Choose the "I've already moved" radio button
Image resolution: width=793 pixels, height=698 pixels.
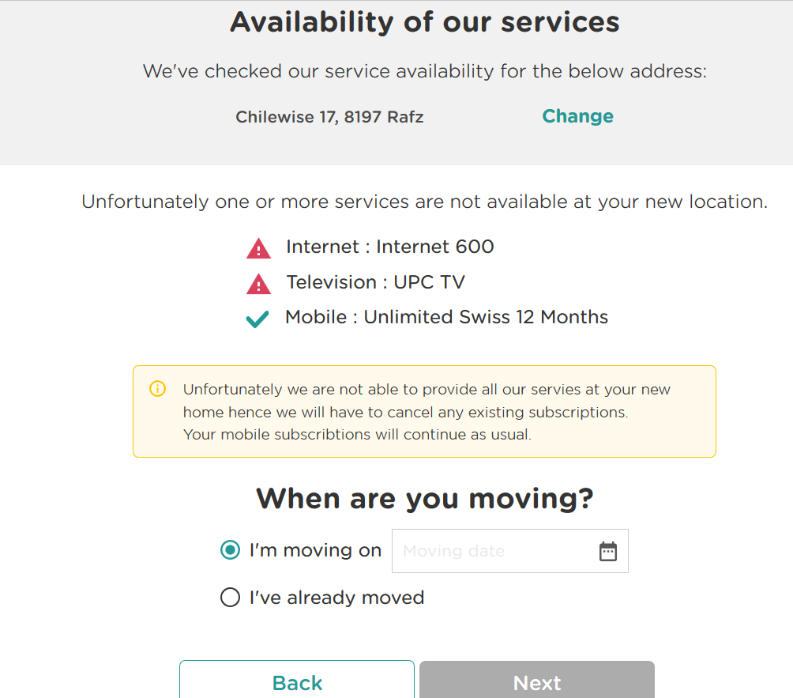(x=230, y=598)
